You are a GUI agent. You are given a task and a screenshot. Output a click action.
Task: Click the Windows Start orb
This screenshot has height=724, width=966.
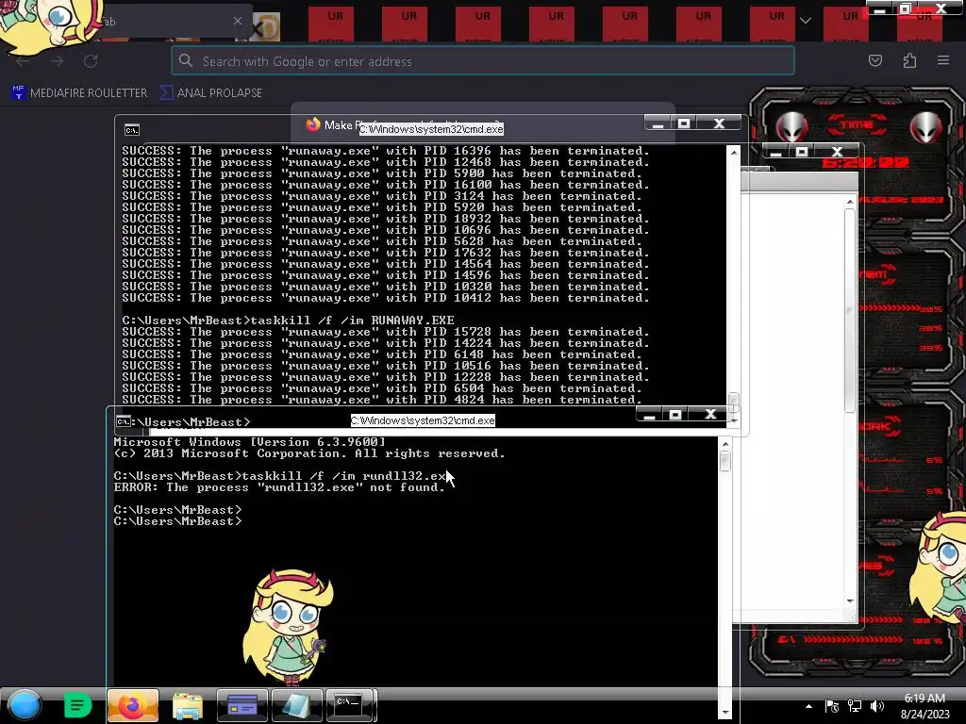point(25,705)
